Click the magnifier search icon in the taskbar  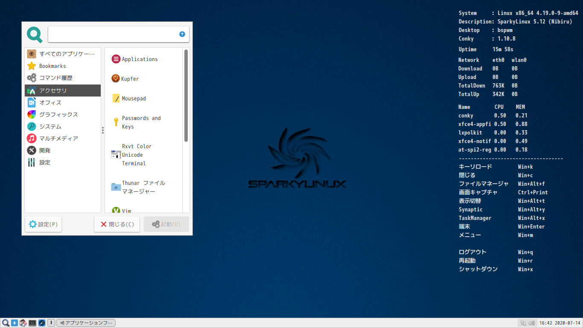[6, 323]
